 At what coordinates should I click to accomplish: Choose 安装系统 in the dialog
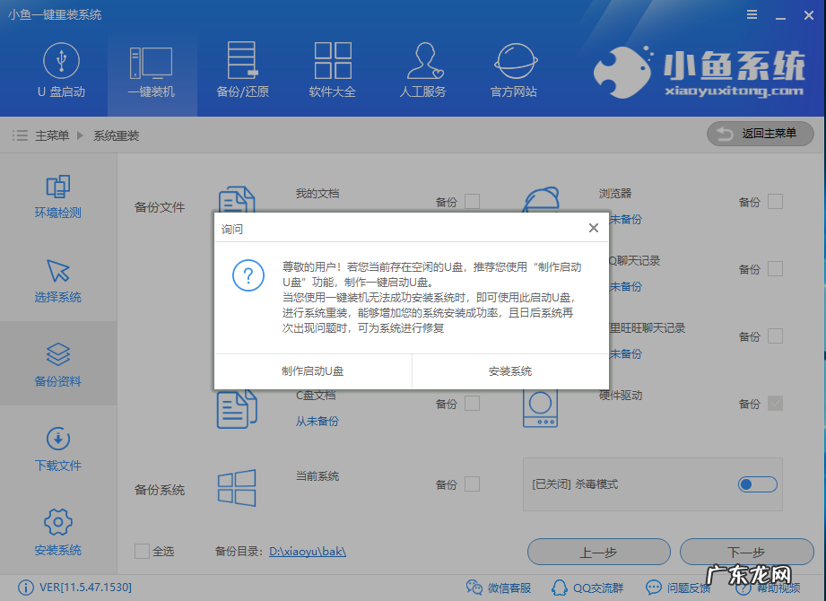[509, 370]
